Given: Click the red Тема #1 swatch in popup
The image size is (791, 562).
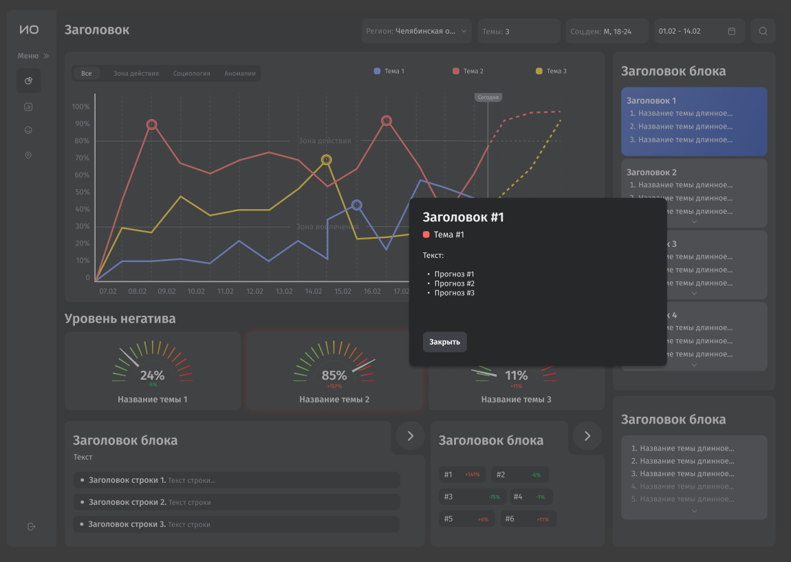Looking at the screenshot, I should click(x=426, y=235).
